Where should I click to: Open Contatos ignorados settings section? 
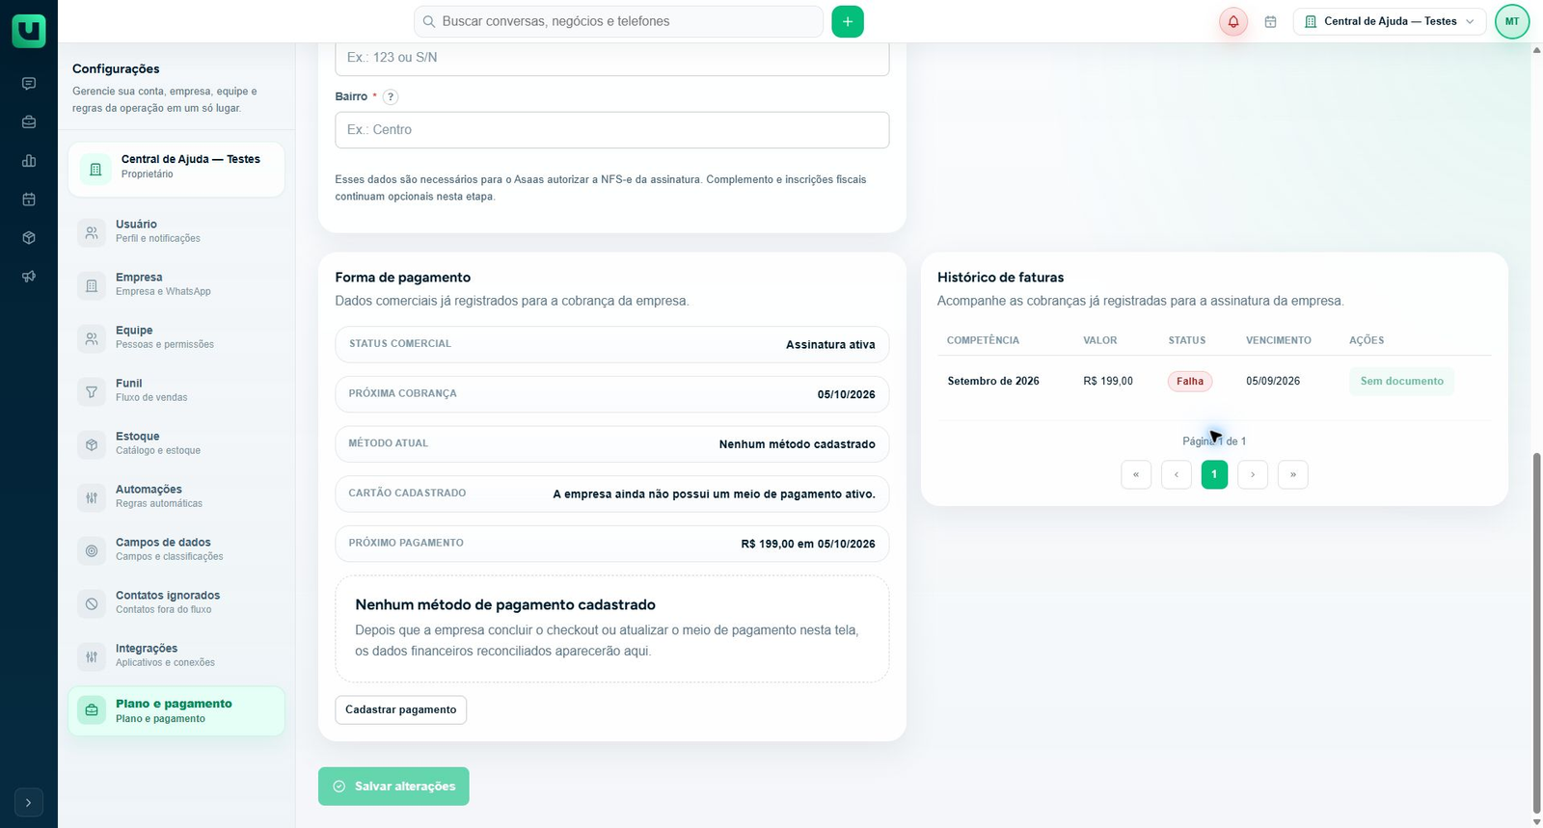click(176, 602)
